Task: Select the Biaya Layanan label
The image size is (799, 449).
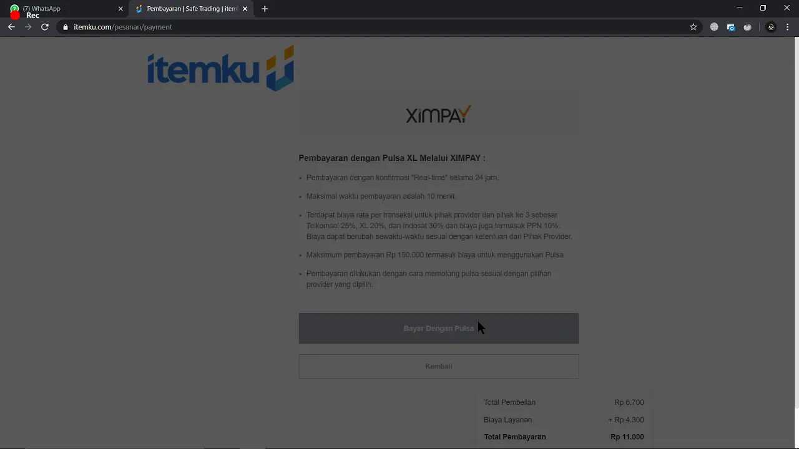Action: (x=507, y=420)
